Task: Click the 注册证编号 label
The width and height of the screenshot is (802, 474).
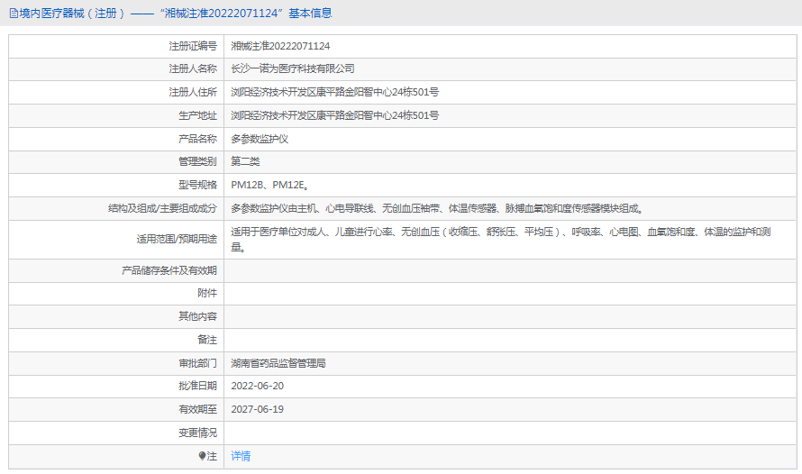Action: (193, 46)
